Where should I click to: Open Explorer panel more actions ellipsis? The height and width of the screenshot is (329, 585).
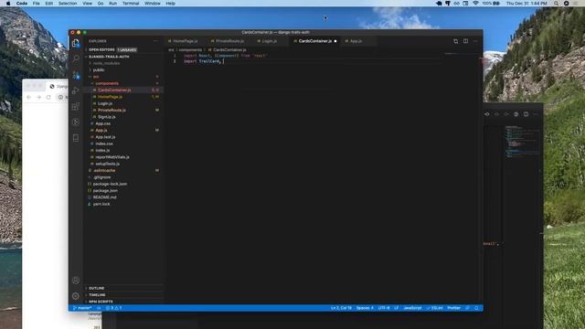coord(156,41)
